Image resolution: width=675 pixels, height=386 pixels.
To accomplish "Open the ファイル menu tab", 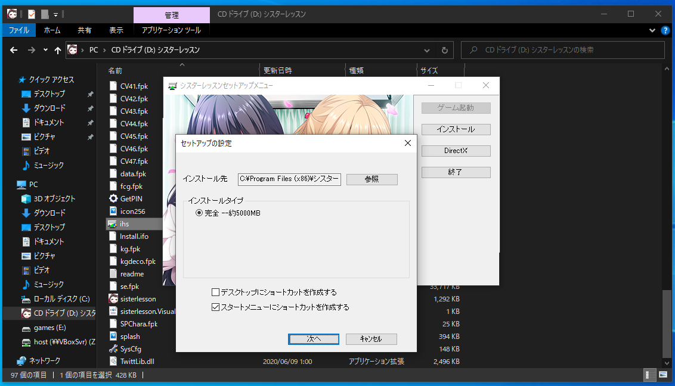I will [19, 30].
